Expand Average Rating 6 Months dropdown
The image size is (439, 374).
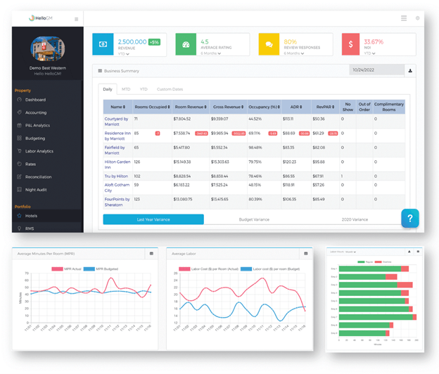pos(210,53)
